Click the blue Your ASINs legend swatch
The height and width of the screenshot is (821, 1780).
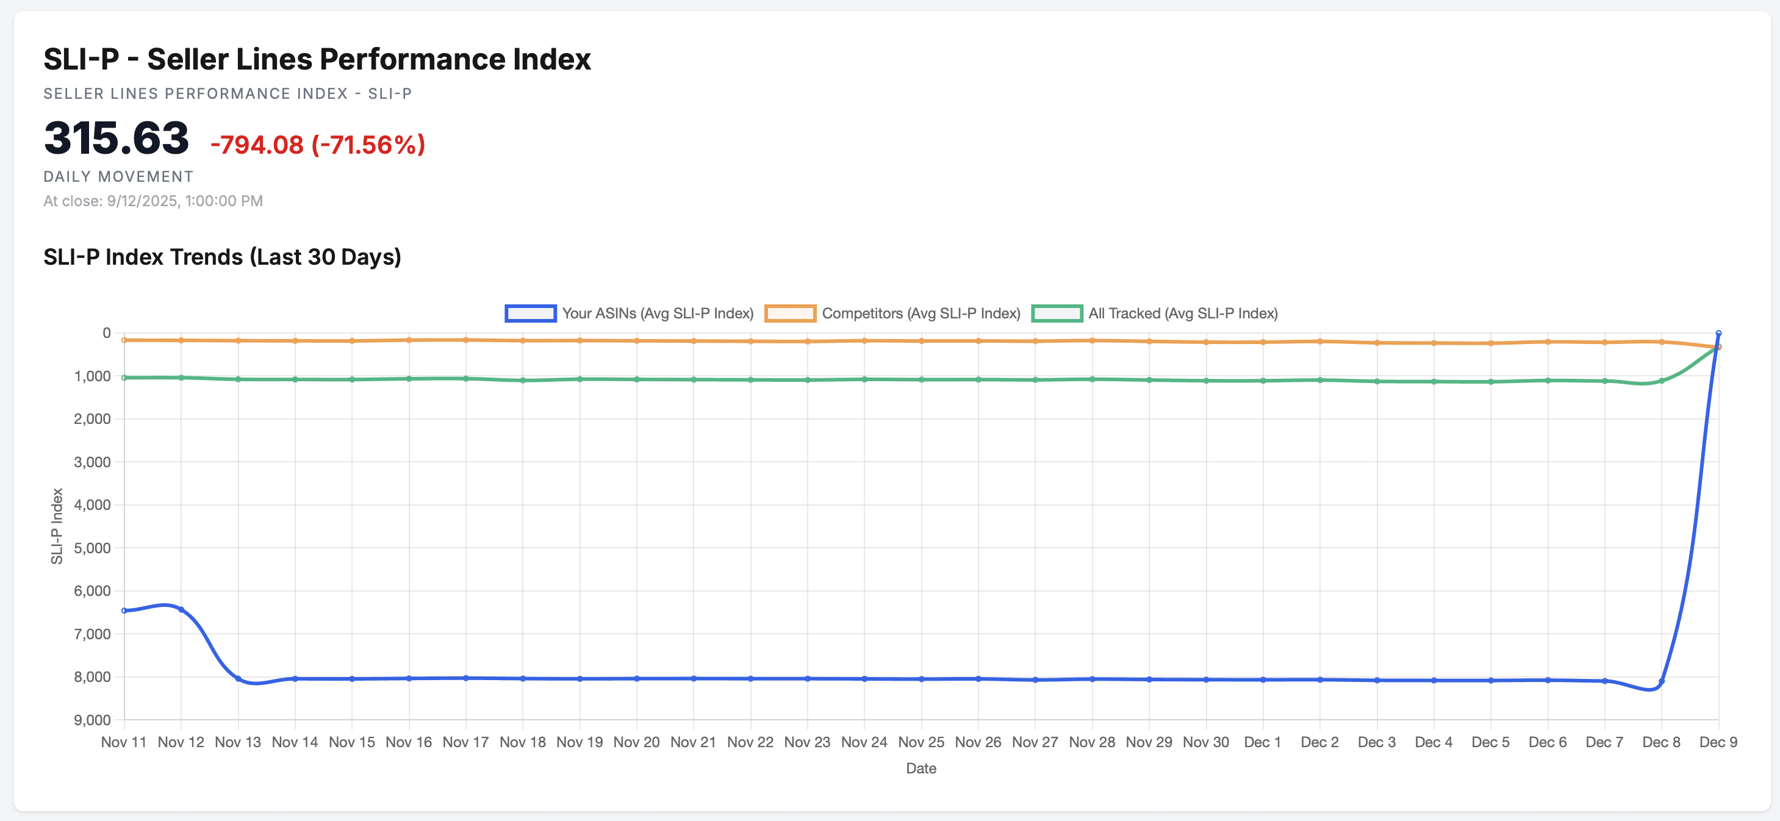[531, 313]
